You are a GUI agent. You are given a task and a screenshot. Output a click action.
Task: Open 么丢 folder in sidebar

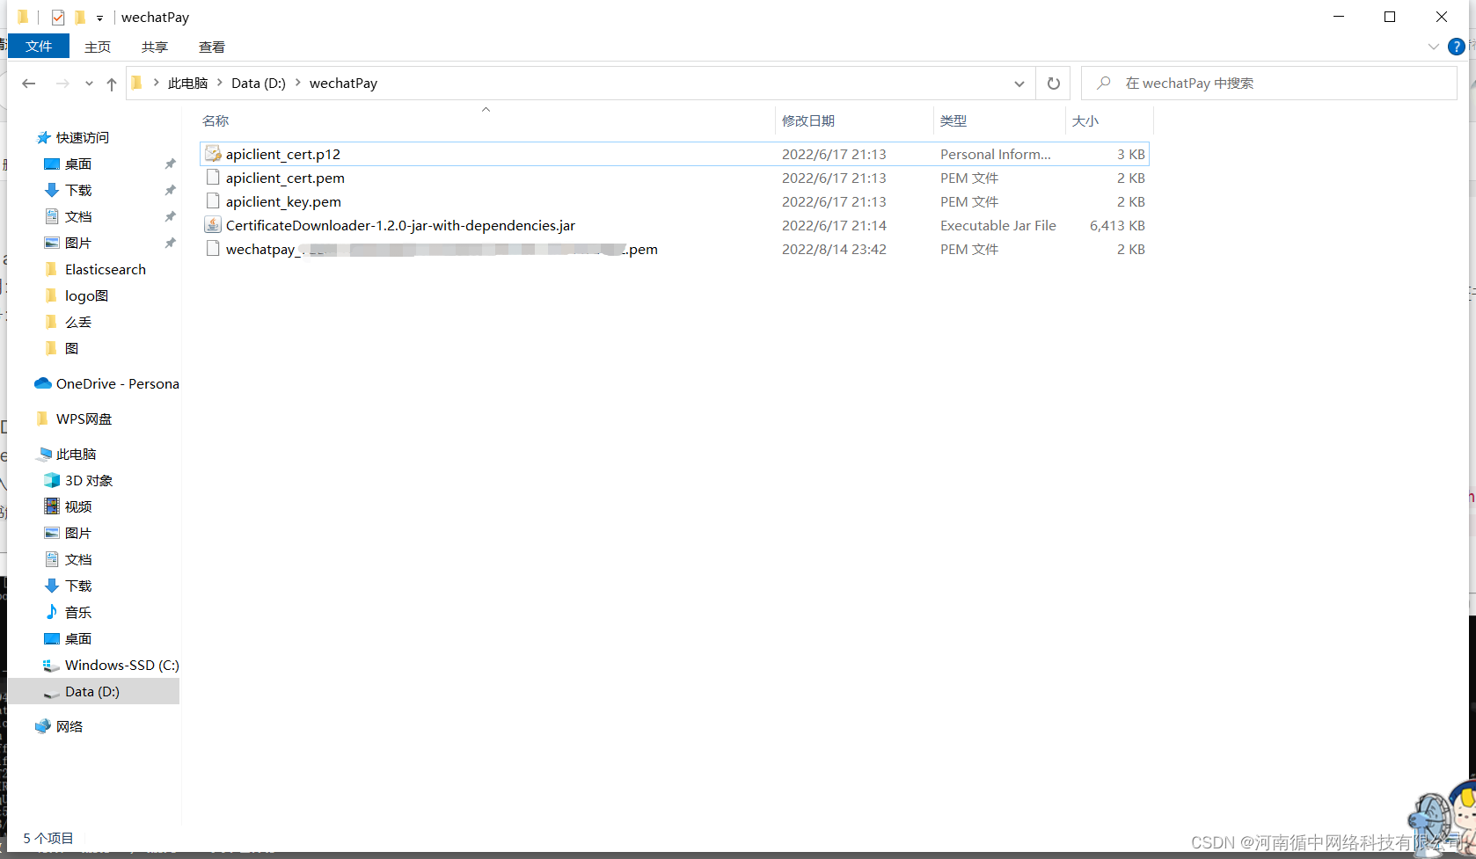click(x=78, y=323)
